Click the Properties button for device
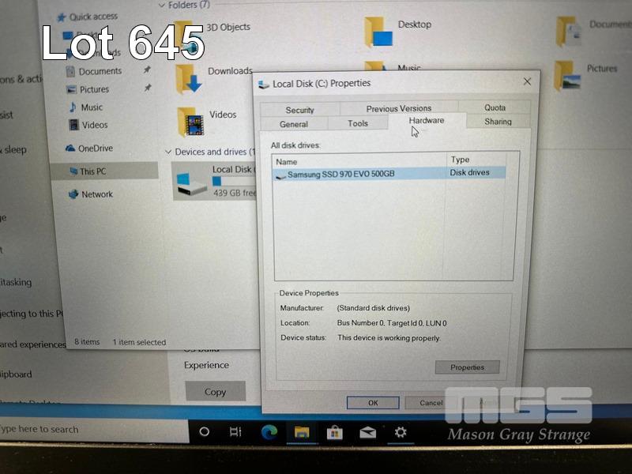Screen dimensions: 632x474 tap(467, 367)
